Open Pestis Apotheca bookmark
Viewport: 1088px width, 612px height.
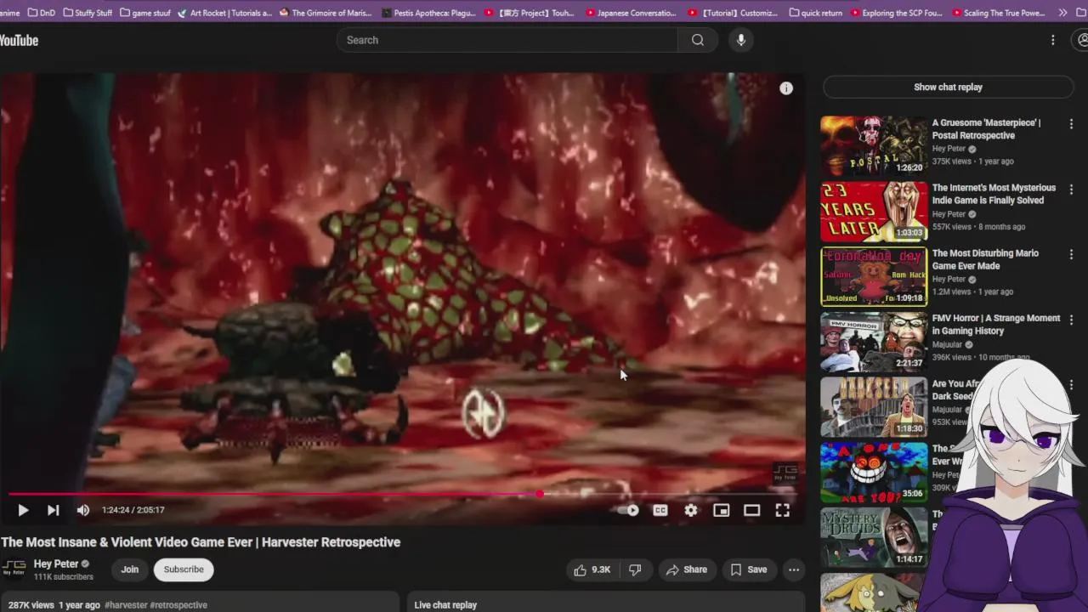point(429,13)
